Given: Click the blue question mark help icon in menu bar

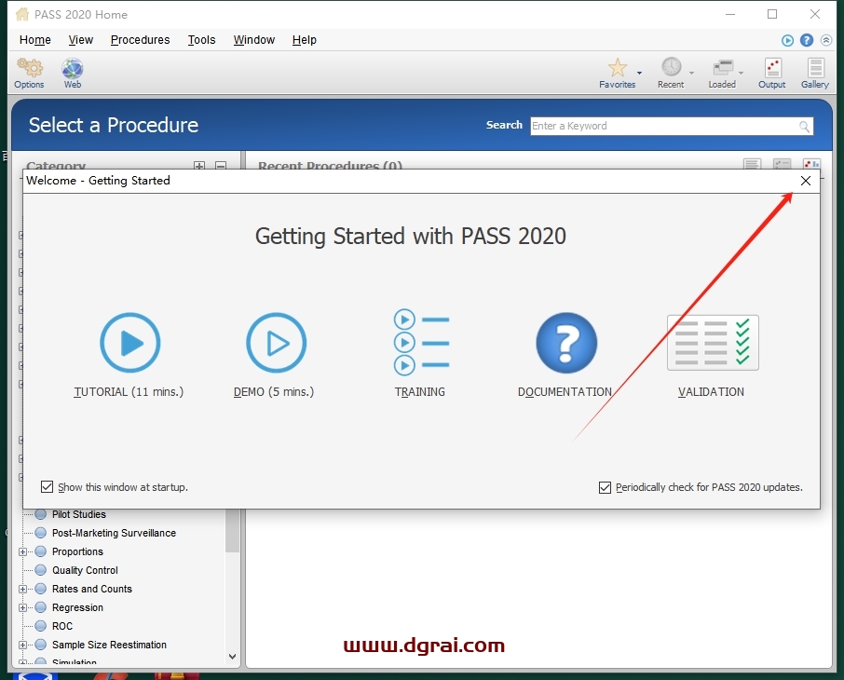Looking at the screenshot, I should click(807, 40).
